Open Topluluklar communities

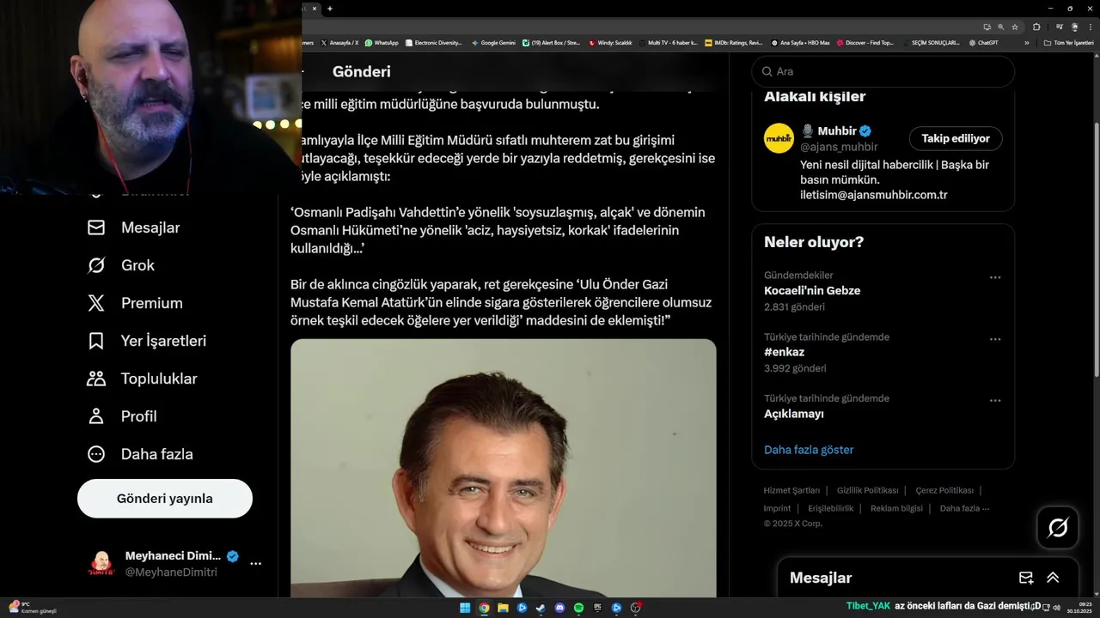pos(142,379)
